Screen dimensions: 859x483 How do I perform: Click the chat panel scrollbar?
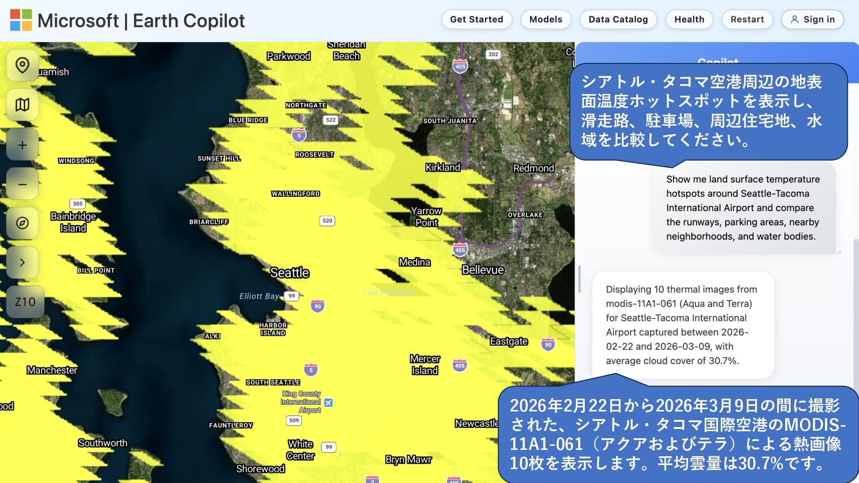(x=856, y=313)
